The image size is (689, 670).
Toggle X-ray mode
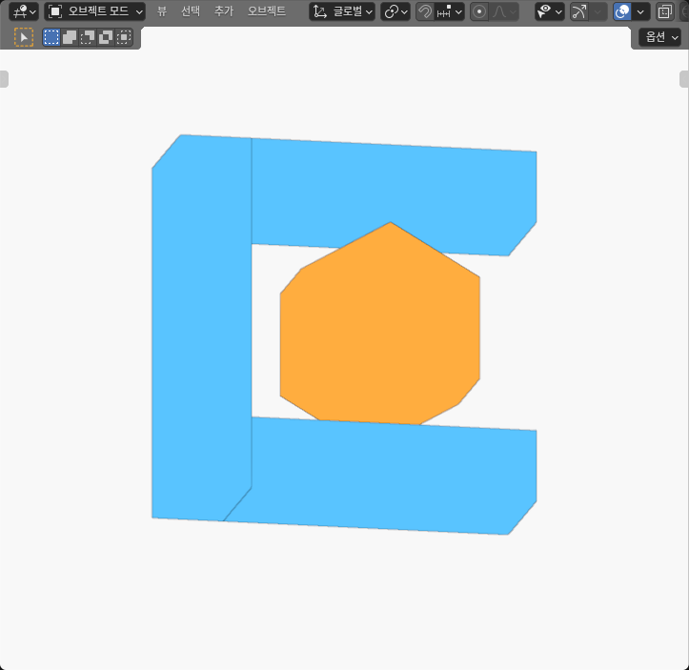pyautogui.click(x=664, y=11)
